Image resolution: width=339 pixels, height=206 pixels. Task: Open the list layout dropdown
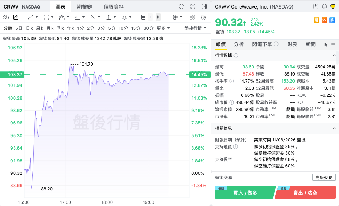tap(178, 17)
